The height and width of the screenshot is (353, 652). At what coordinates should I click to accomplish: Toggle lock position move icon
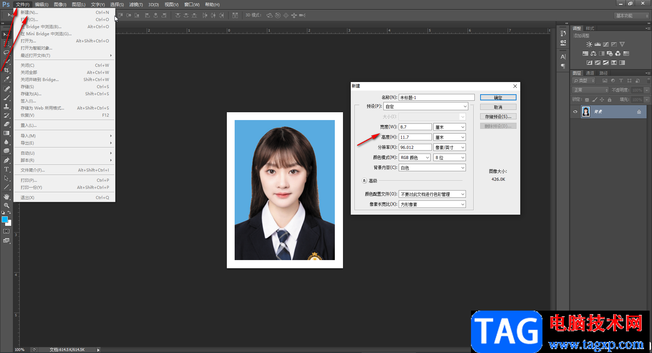click(602, 100)
